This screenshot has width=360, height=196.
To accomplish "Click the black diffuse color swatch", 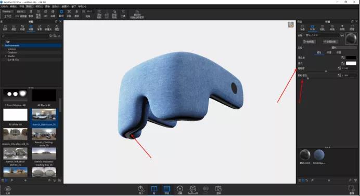I will coord(351,58).
